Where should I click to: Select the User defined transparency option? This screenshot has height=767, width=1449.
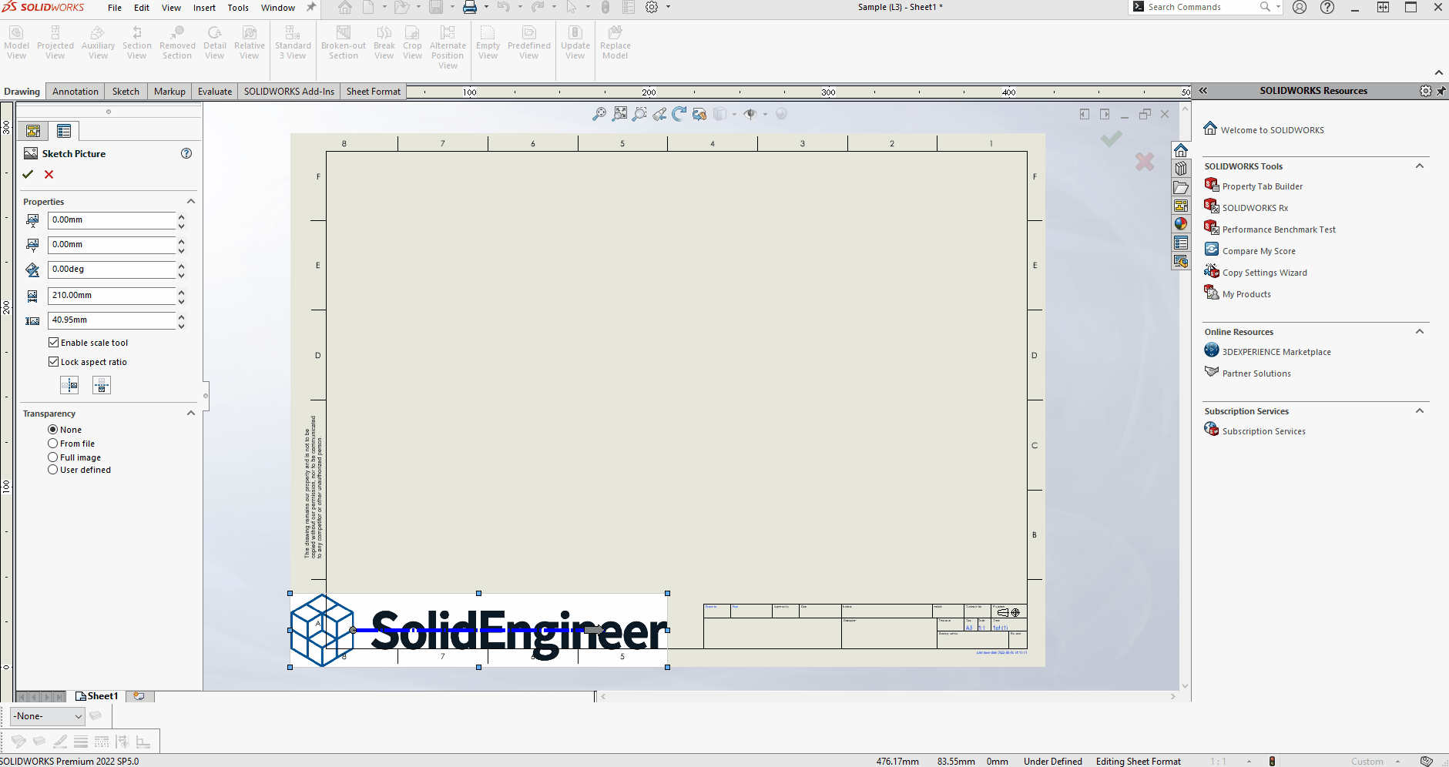coord(53,470)
